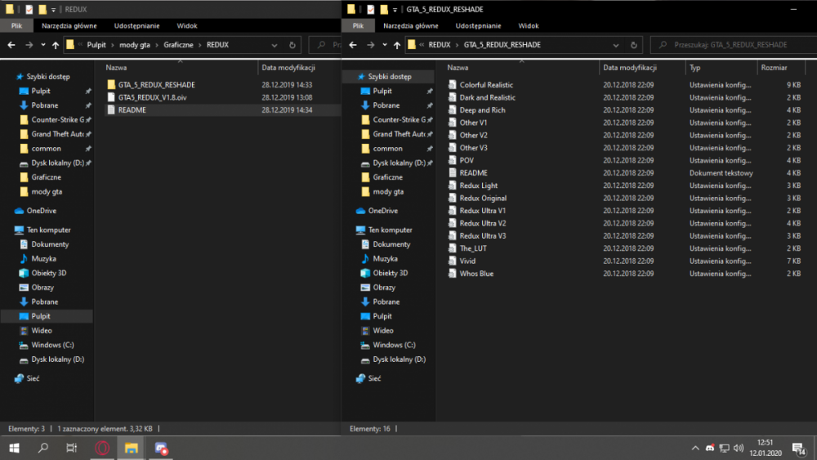This screenshot has height=460, width=817.
Task: Click File Explorer taskbar icon
Action: (132, 448)
